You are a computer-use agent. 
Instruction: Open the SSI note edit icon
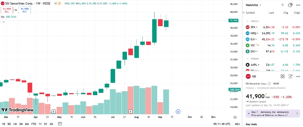pyautogui.click(x=290, y=77)
